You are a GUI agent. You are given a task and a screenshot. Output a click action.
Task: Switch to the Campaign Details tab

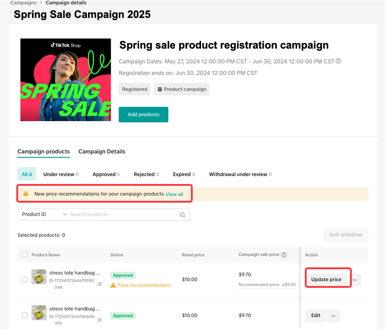coord(102,152)
